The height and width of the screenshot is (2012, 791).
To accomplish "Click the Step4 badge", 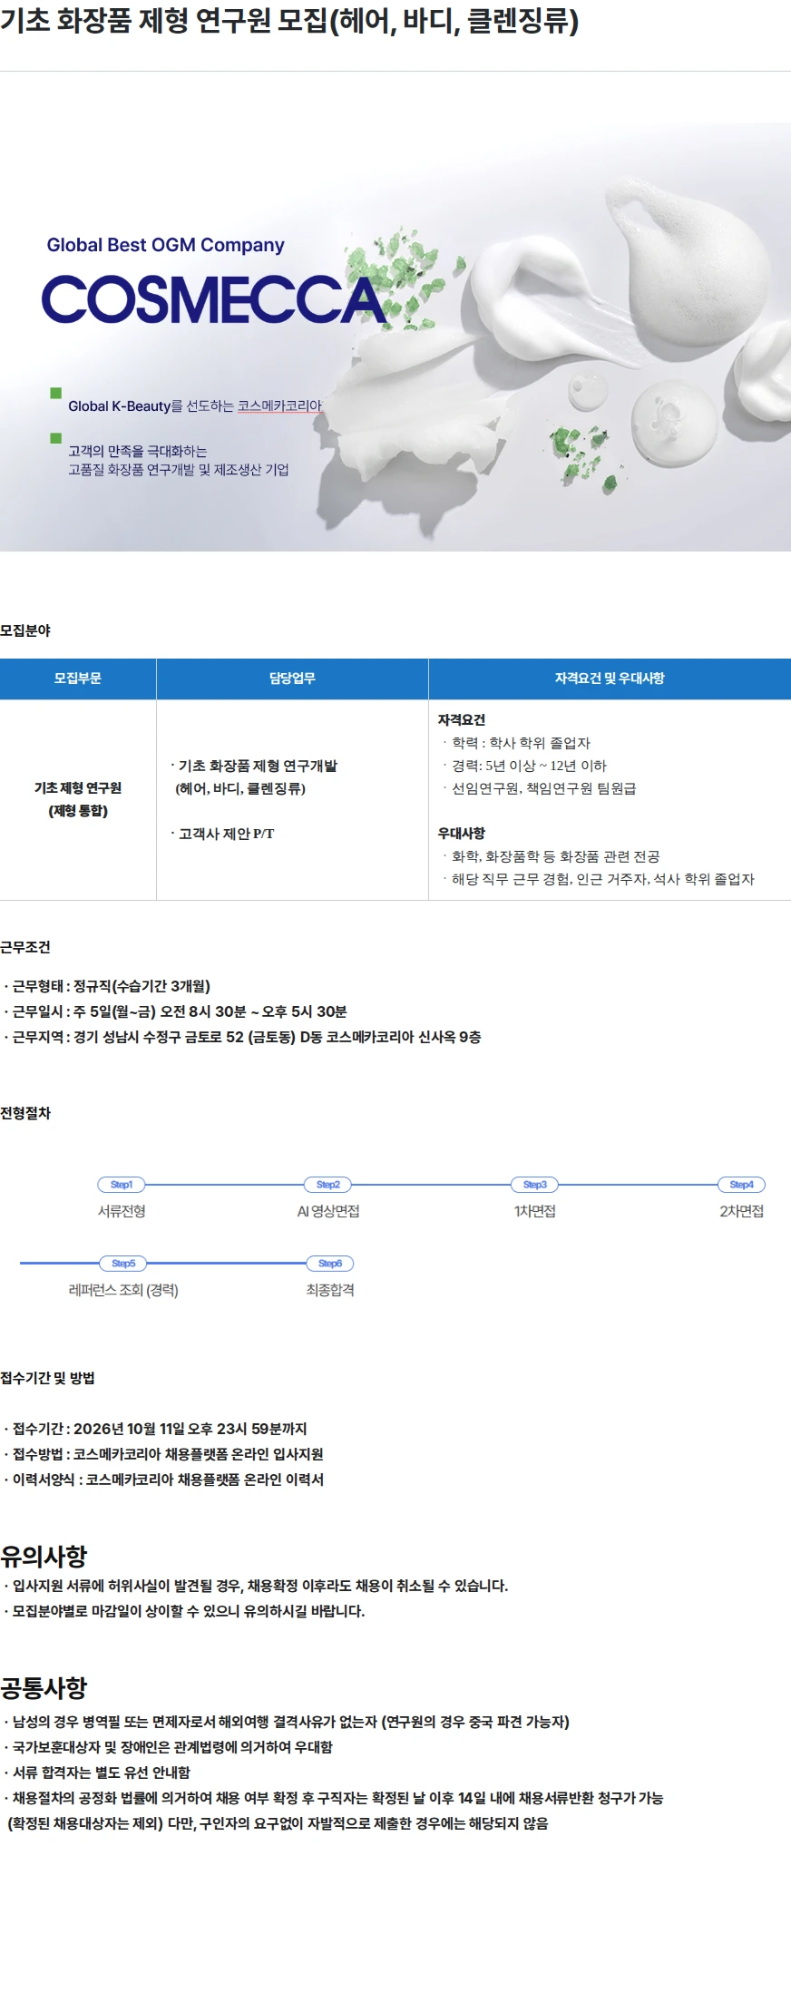I will 742,1185.
